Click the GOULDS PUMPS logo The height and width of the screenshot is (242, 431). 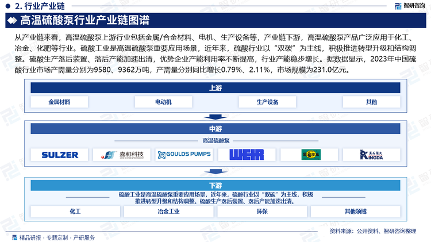click(x=184, y=155)
